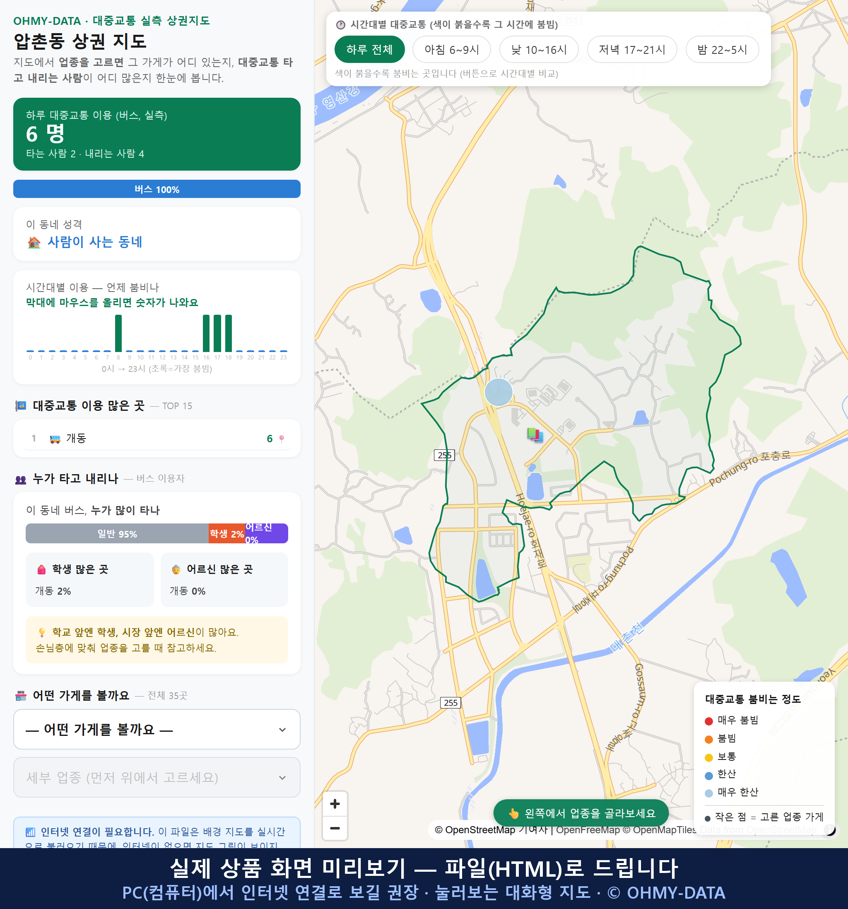Click the purple 어르신 0% bar segment
Image resolution: width=848 pixels, height=909 pixels.
point(267,534)
